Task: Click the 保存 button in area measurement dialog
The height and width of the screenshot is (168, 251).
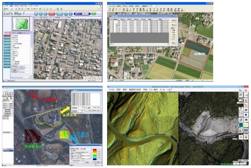Action: (x=174, y=20)
